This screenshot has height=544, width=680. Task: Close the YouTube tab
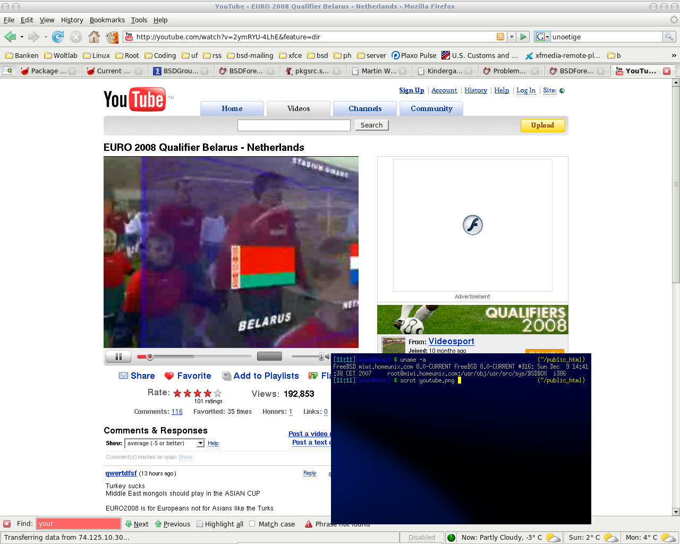pyautogui.click(x=667, y=71)
